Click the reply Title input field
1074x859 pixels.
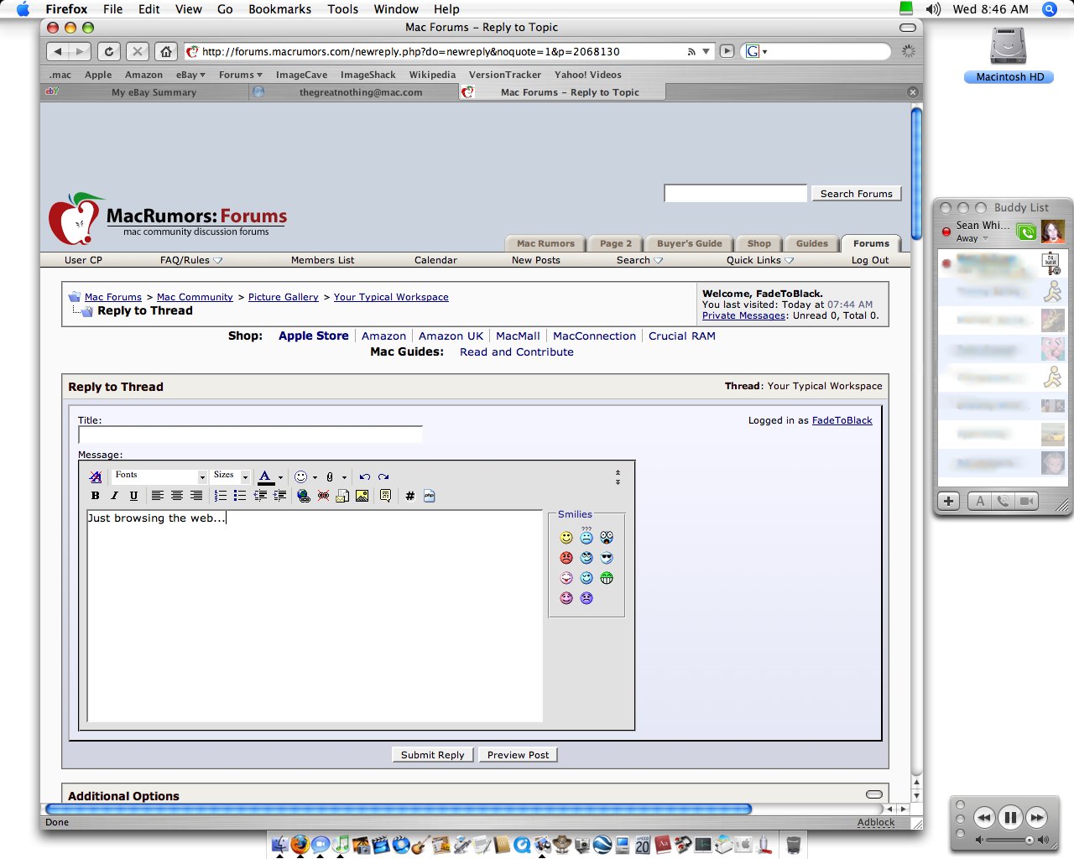[250, 435]
